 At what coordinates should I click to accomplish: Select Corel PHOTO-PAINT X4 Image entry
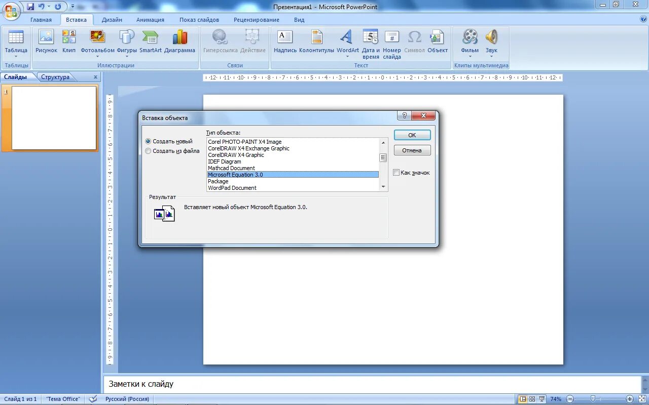293,142
